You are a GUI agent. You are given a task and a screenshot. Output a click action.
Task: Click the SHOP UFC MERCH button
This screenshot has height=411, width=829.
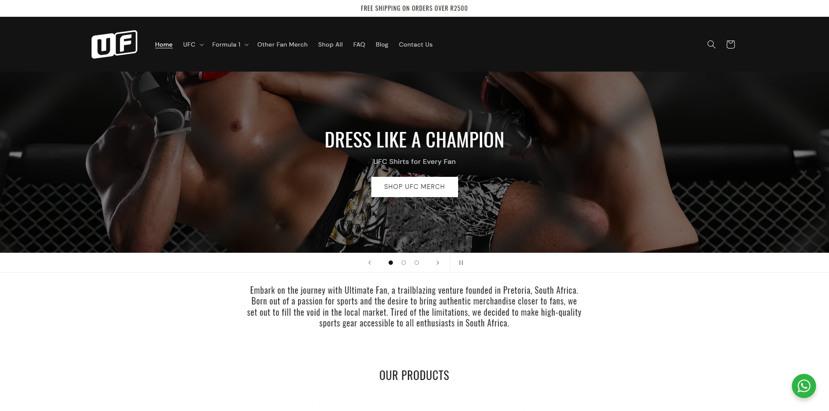[414, 187]
